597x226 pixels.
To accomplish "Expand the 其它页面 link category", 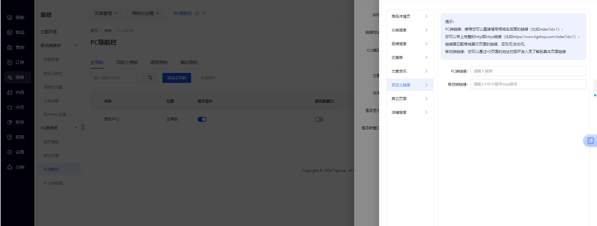I will [410, 99].
